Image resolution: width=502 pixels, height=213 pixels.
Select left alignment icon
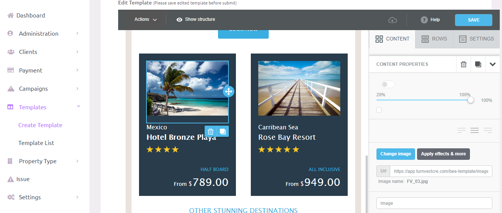462,130
